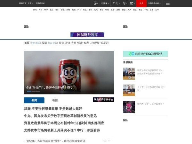The image size is (192, 144).
Task: Open the 股票 navigation item
Action: click(x=44, y=43)
